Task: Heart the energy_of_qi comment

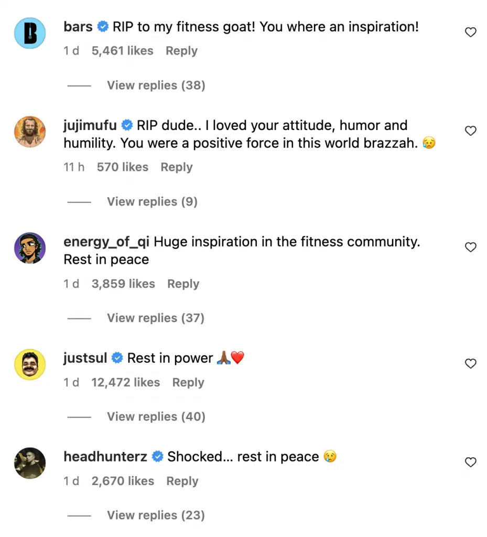Action: (x=471, y=248)
